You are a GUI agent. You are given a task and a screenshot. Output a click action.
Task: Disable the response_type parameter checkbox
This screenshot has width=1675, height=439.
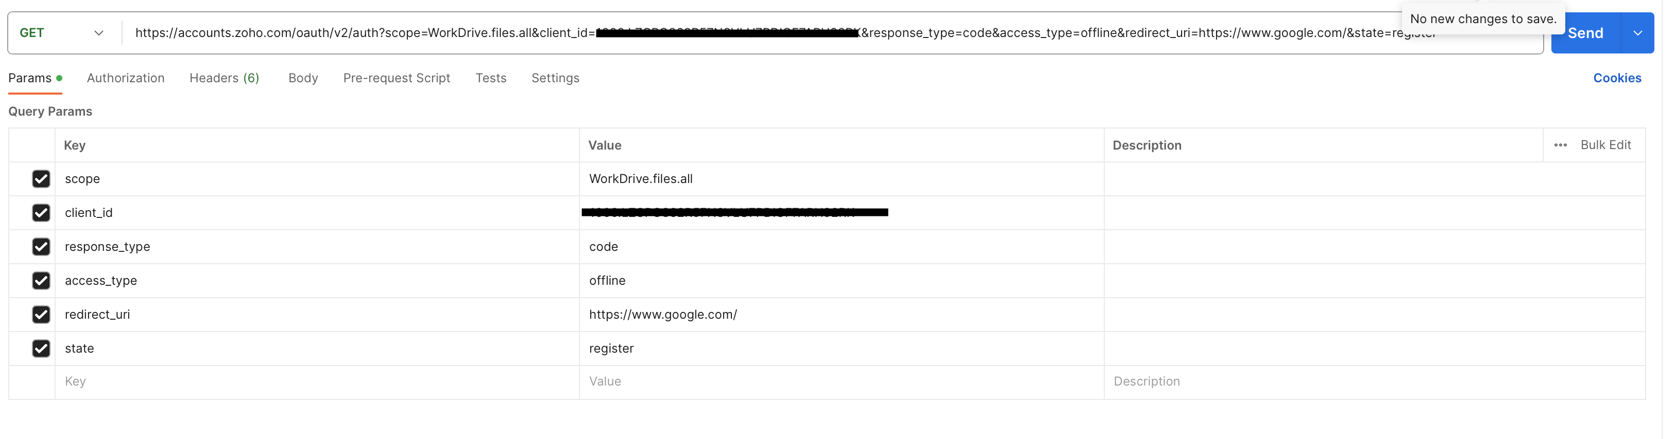(41, 247)
